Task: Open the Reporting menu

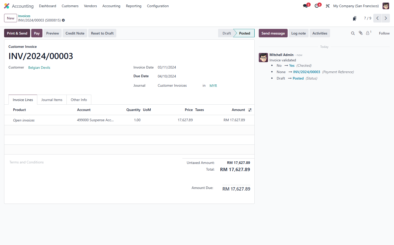Action: coord(133,6)
